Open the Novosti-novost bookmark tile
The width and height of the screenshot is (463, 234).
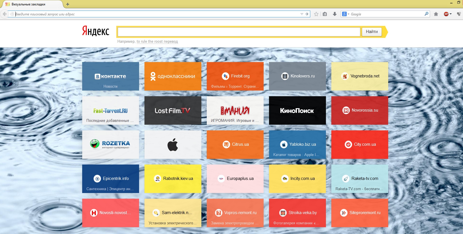tap(111, 213)
